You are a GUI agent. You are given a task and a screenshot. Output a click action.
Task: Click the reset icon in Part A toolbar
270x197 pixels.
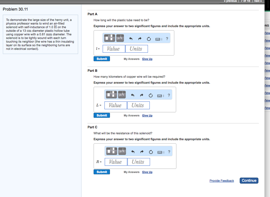pyautogui.click(x=149, y=38)
